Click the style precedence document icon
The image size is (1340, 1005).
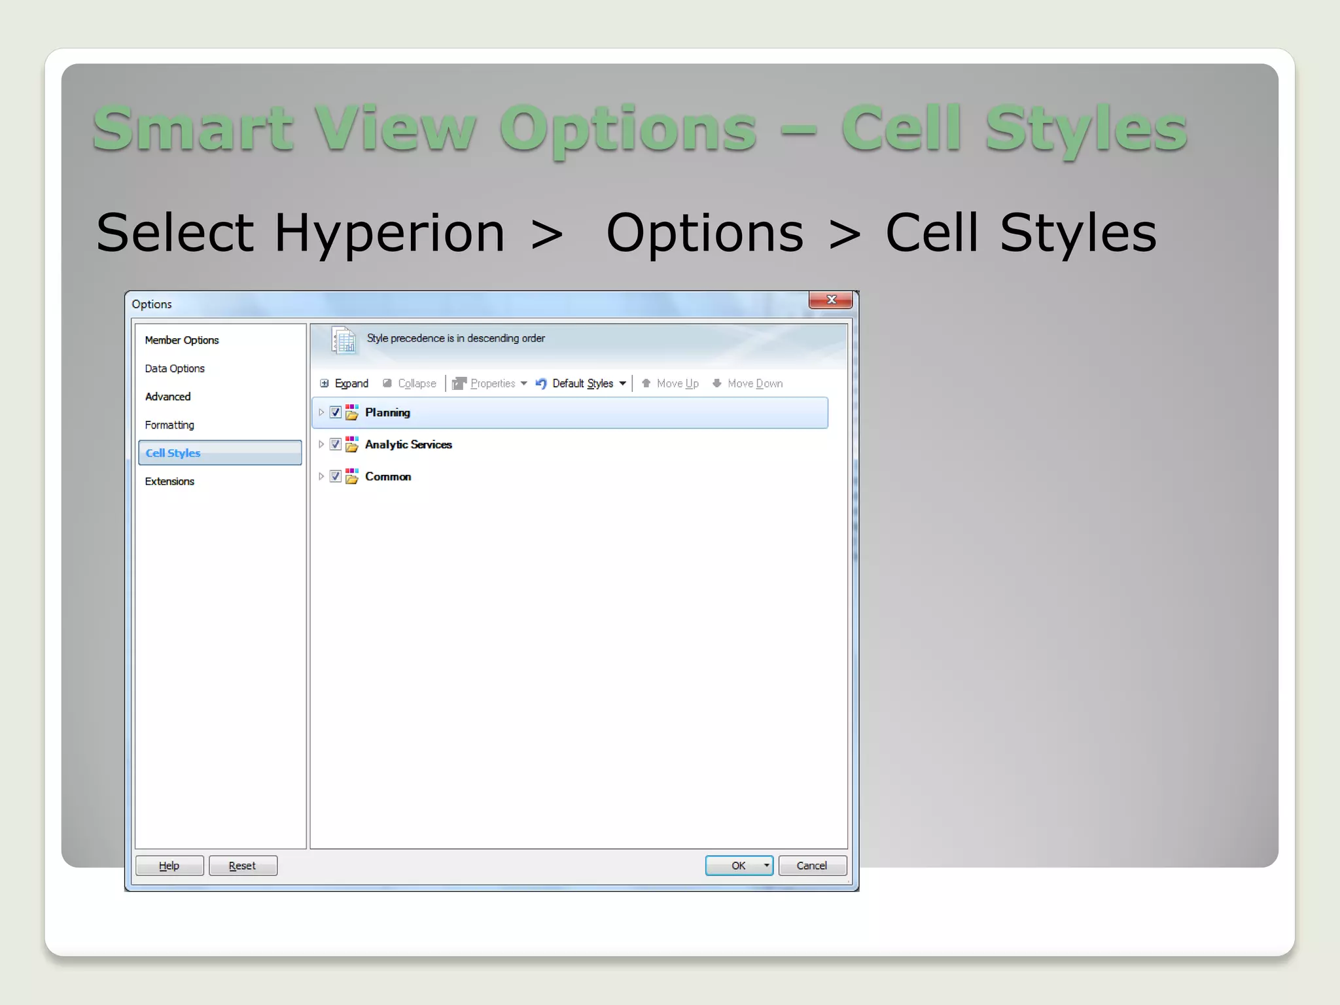344,340
